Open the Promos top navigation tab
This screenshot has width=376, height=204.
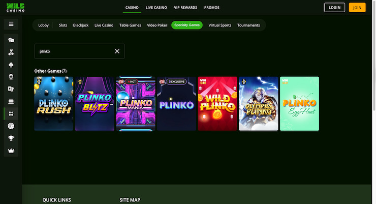pyautogui.click(x=212, y=8)
